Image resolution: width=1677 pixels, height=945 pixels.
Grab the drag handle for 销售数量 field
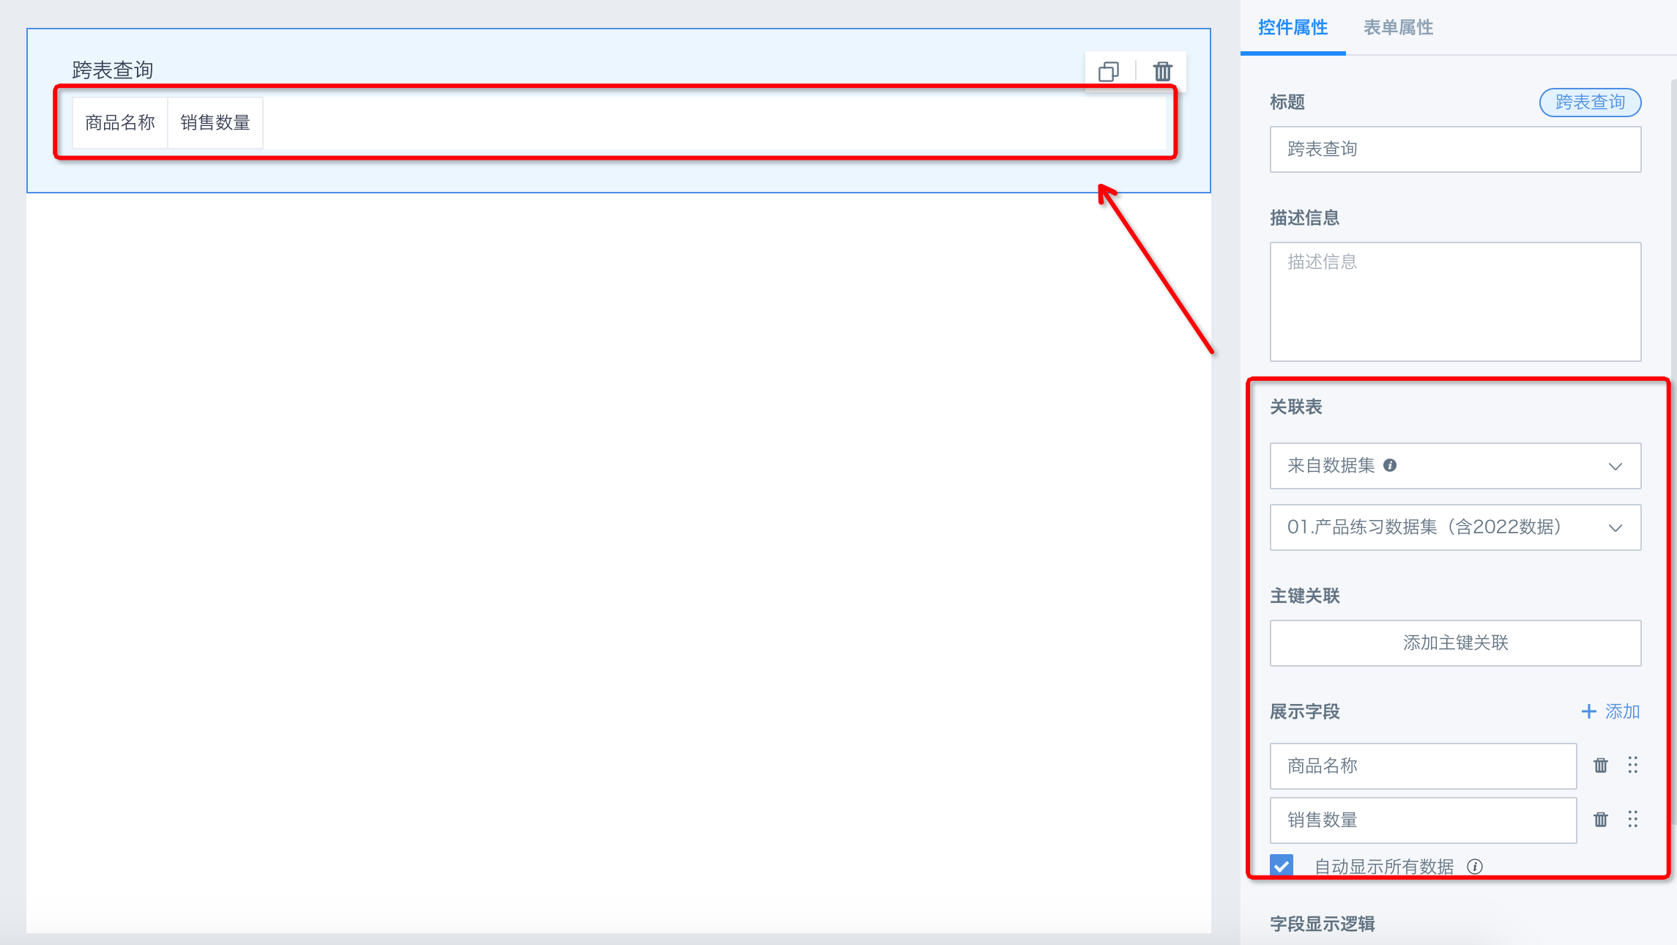(1633, 820)
